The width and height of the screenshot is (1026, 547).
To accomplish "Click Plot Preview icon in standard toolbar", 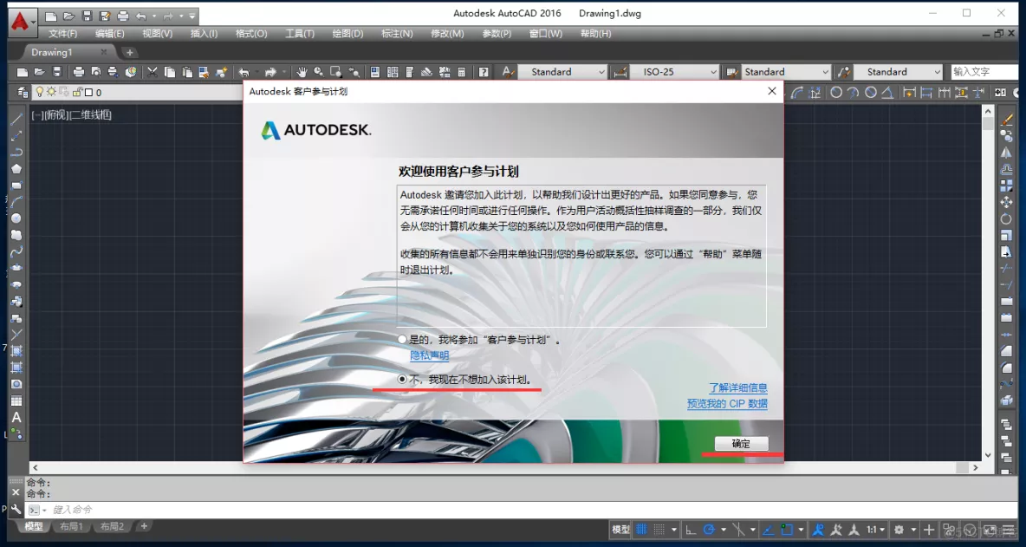I will [x=96, y=72].
